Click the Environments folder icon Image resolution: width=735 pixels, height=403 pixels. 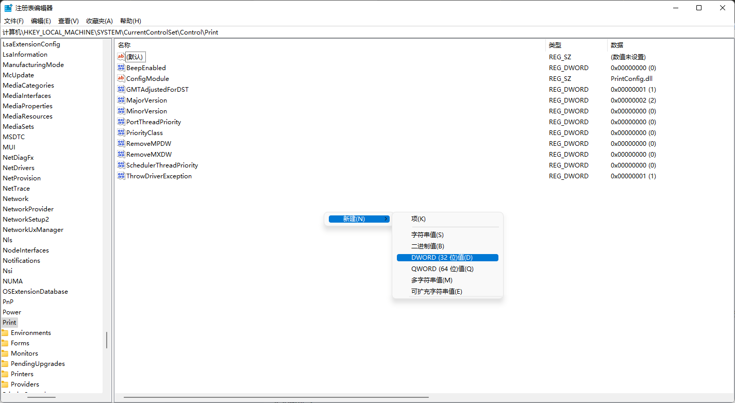5,332
